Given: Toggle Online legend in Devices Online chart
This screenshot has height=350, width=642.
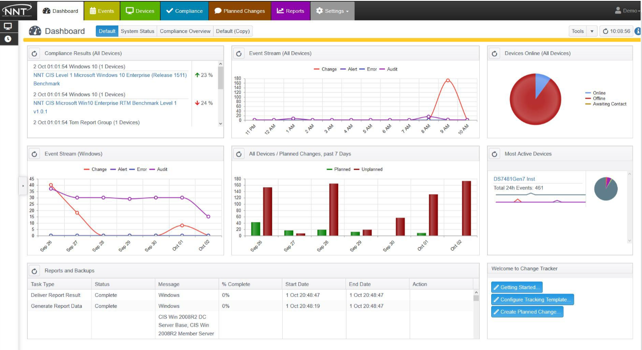Looking at the screenshot, I should (x=596, y=93).
